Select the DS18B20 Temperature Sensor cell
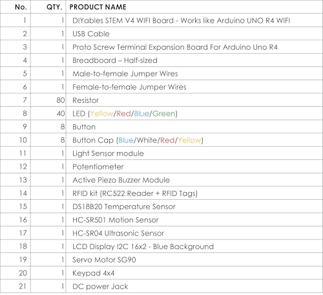 click(x=124, y=207)
